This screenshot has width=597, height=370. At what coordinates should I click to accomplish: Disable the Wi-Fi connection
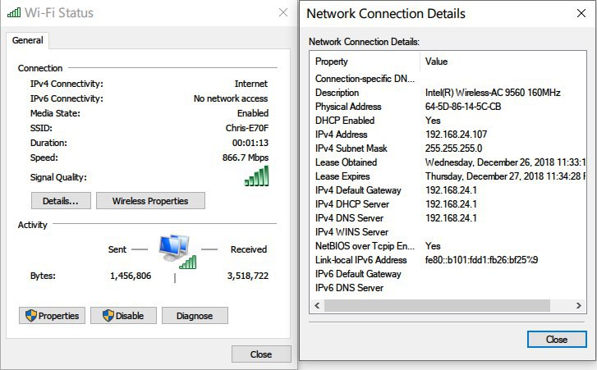[x=123, y=316]
